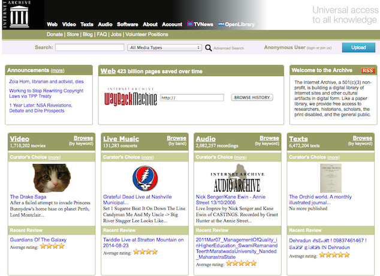Open the TPP Treaty copyright announcement
Image resolution: width=380 pixels, height=276 pixels.
coord(46,93)
